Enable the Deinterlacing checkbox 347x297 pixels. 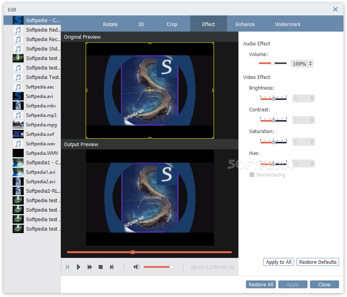[252, 175]
